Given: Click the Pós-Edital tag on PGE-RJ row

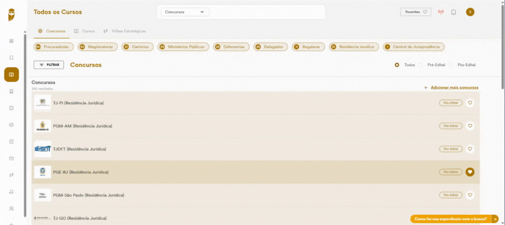Looking at the screenshot, I should (451, 172).
